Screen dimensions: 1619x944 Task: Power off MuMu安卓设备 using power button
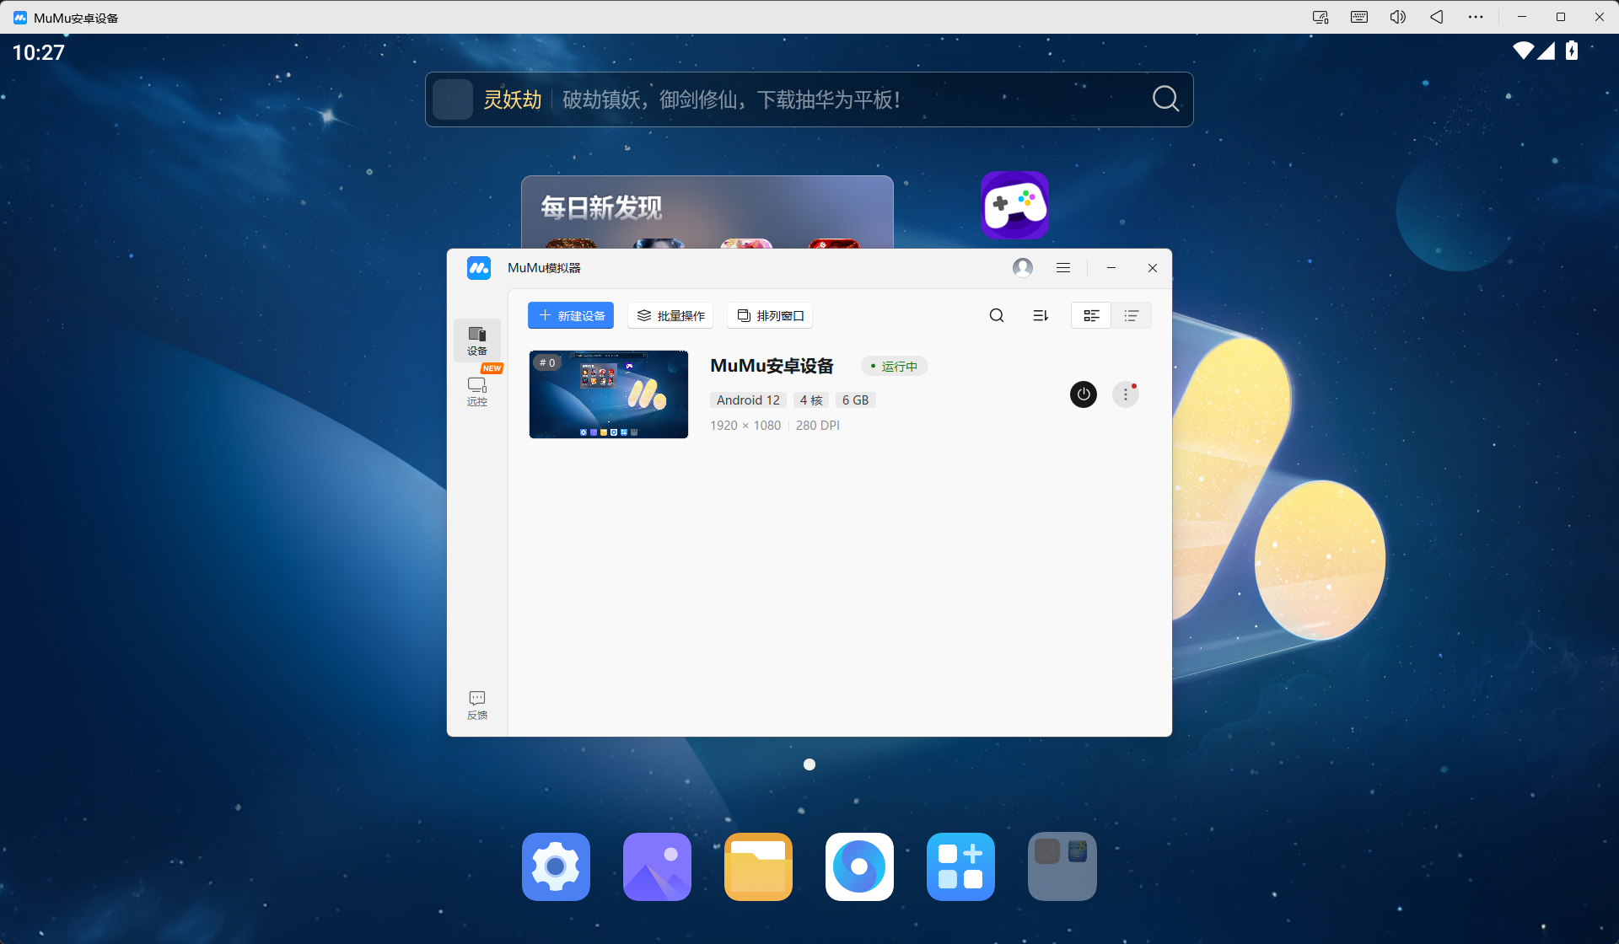pyautogui.click(x=1083, y=394)
